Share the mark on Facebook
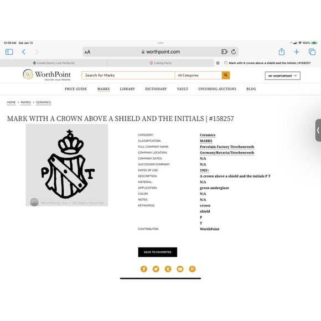The width and height of the screenshot is (321, 321). [144, 269]
